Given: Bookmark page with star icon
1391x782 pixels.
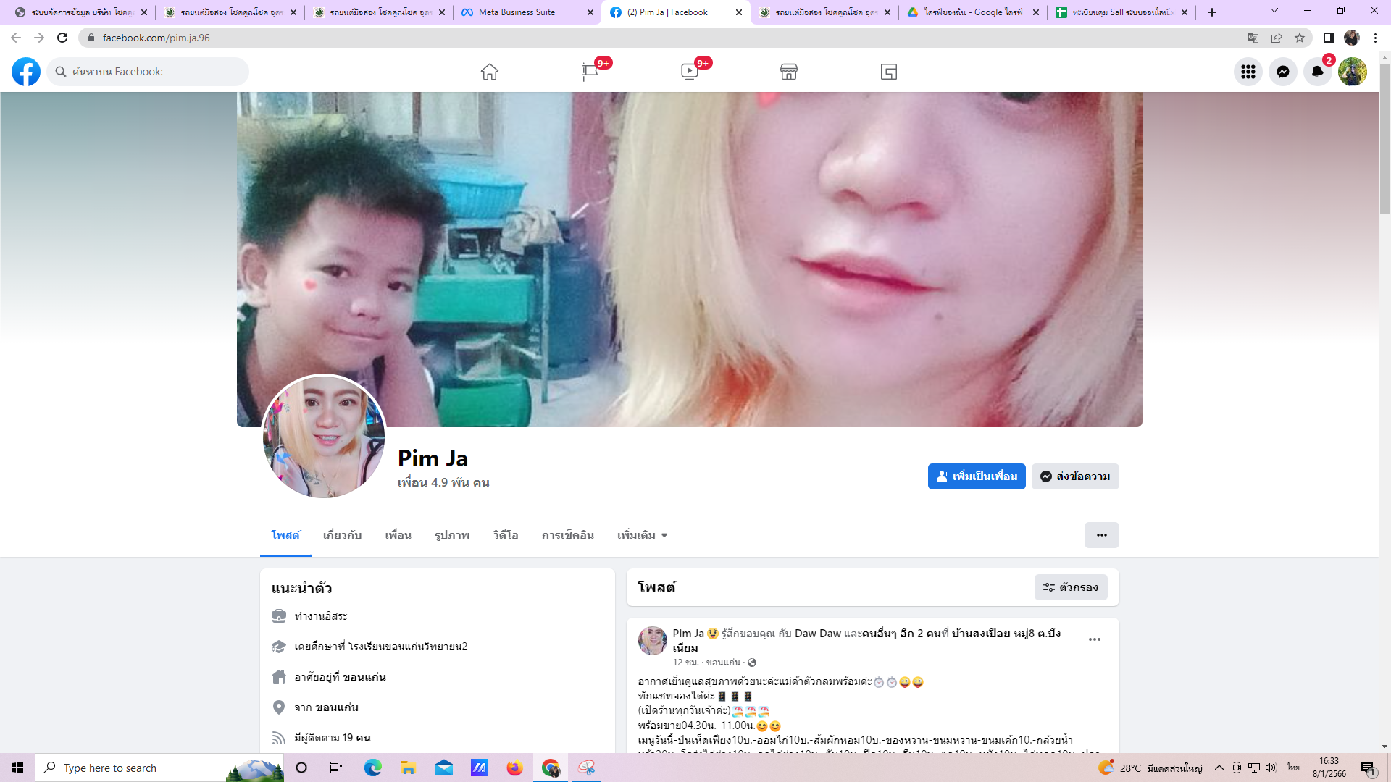Looking at the screenshot, I should 1300,38.
